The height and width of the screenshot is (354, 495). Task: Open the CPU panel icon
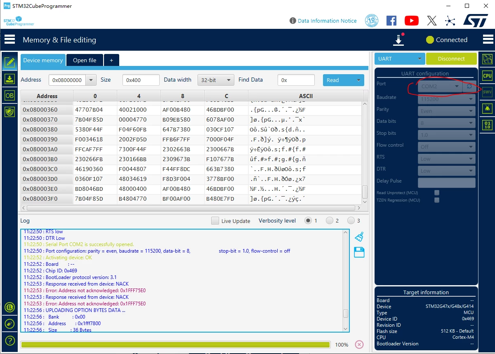pyautogui.click(x=487, y=76)
